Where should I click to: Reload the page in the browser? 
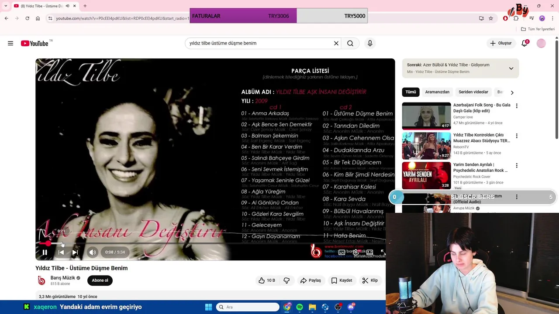point(27,18)
